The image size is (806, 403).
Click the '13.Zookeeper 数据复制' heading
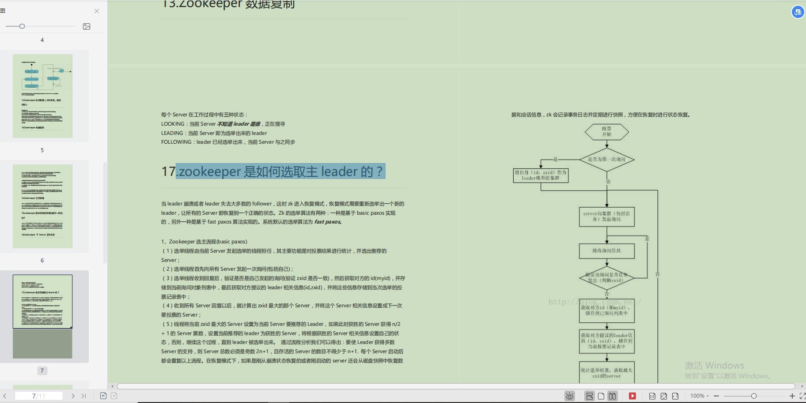coord(228,4)
